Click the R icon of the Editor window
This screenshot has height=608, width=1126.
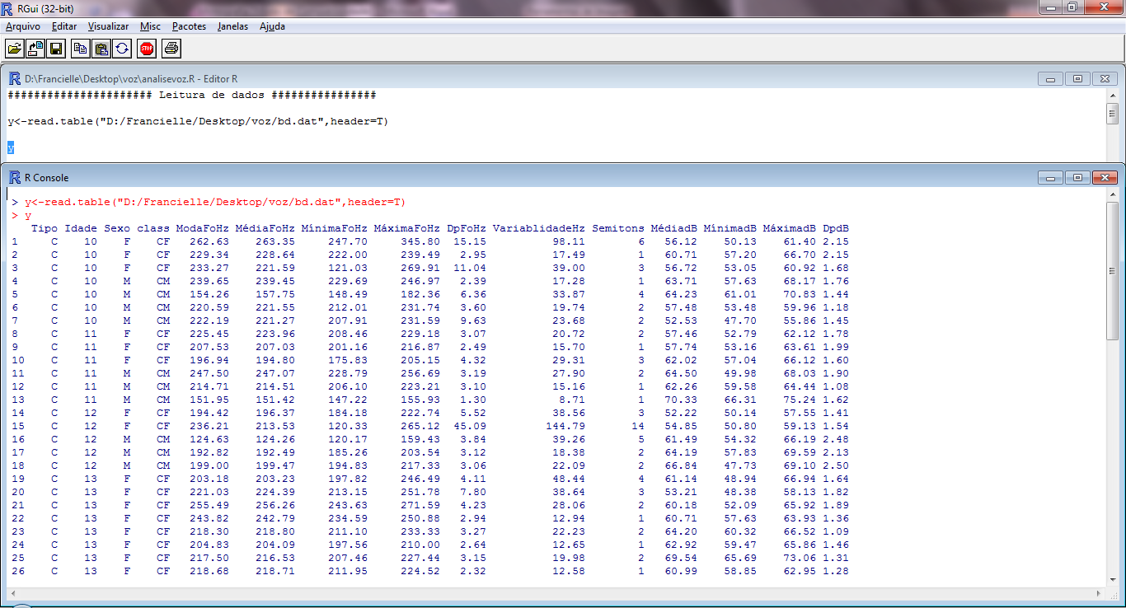(x=15, y=78)
